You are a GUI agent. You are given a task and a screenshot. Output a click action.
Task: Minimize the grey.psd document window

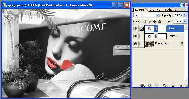[114, 5]
